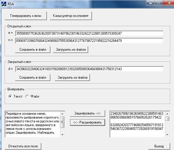The height and width of the screenshot is (150, 174).
Task: Click text line 'опции Зашифровать. Наблюдать'
Action: click(30, 133)
